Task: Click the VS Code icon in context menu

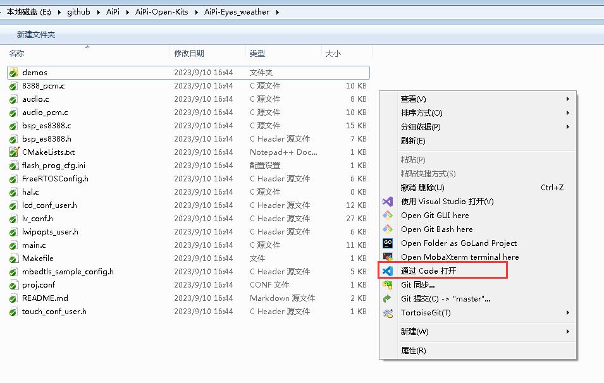Action: [x=388, y=271]
